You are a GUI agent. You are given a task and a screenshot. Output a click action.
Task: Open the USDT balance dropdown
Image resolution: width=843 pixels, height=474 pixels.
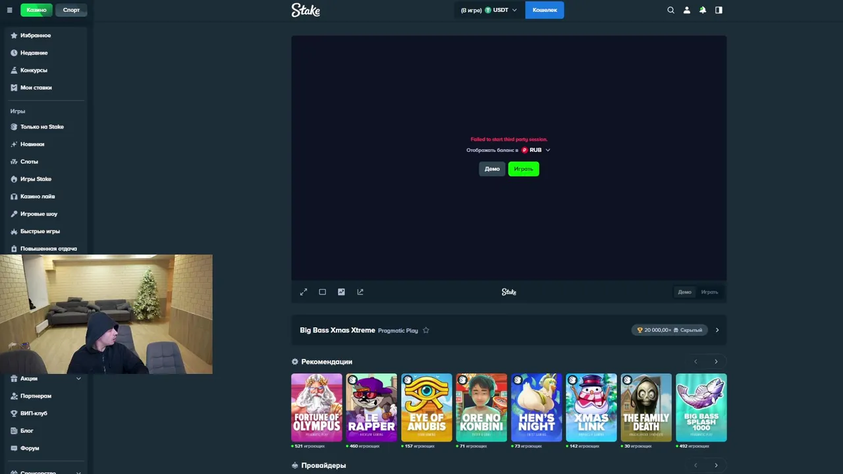489,10
